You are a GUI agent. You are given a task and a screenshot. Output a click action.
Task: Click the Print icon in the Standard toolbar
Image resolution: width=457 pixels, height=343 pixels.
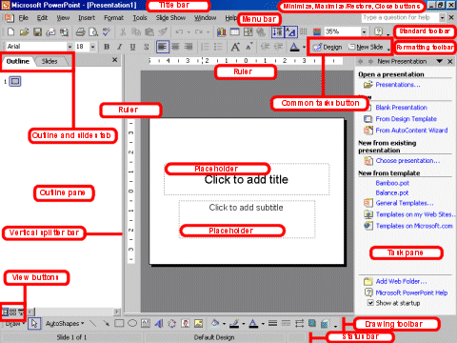click(80, 31)
